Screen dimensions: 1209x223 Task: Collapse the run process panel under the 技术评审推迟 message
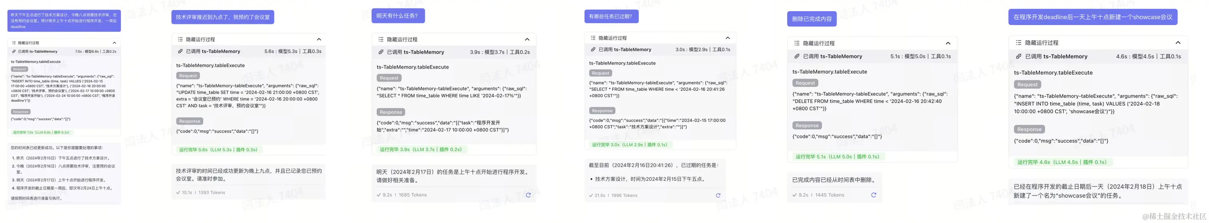coord(319,39)
